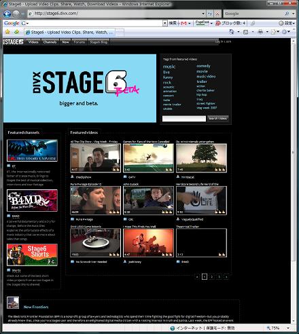Click the Internet zone globe in status bar
Screen dimensions: 299x334
tap(173, 328)
